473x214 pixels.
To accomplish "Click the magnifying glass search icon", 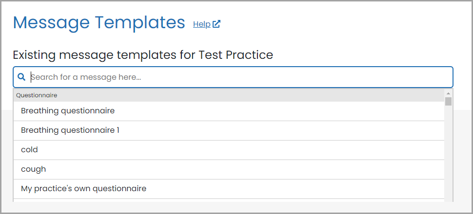I will 21,77.
